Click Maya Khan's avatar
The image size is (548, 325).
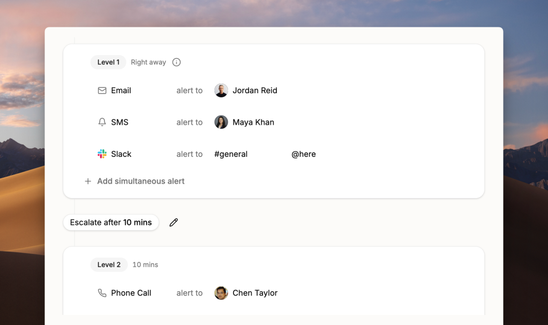[221, 122]
